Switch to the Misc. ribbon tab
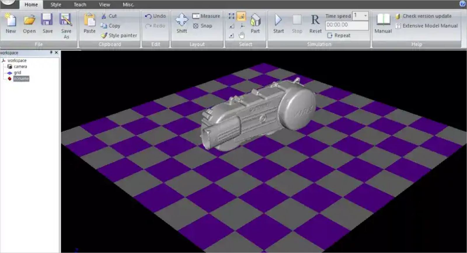The height and width of the screenshot is (253, 467). tap(128, 5)
